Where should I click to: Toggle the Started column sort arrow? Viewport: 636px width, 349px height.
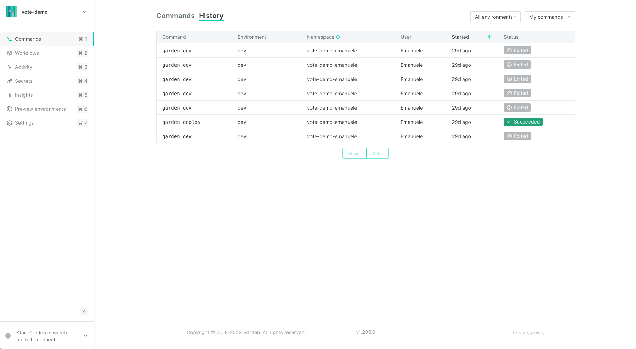pos(490,37)
